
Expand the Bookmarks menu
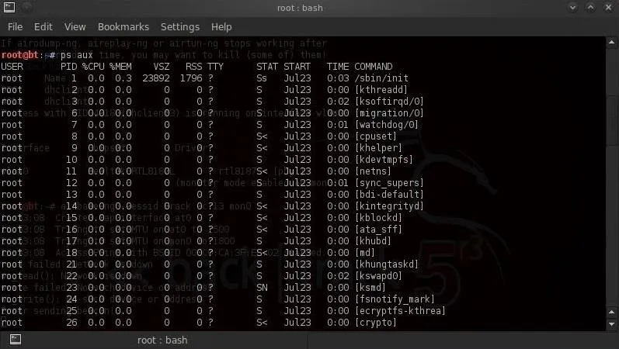[123, 27]
